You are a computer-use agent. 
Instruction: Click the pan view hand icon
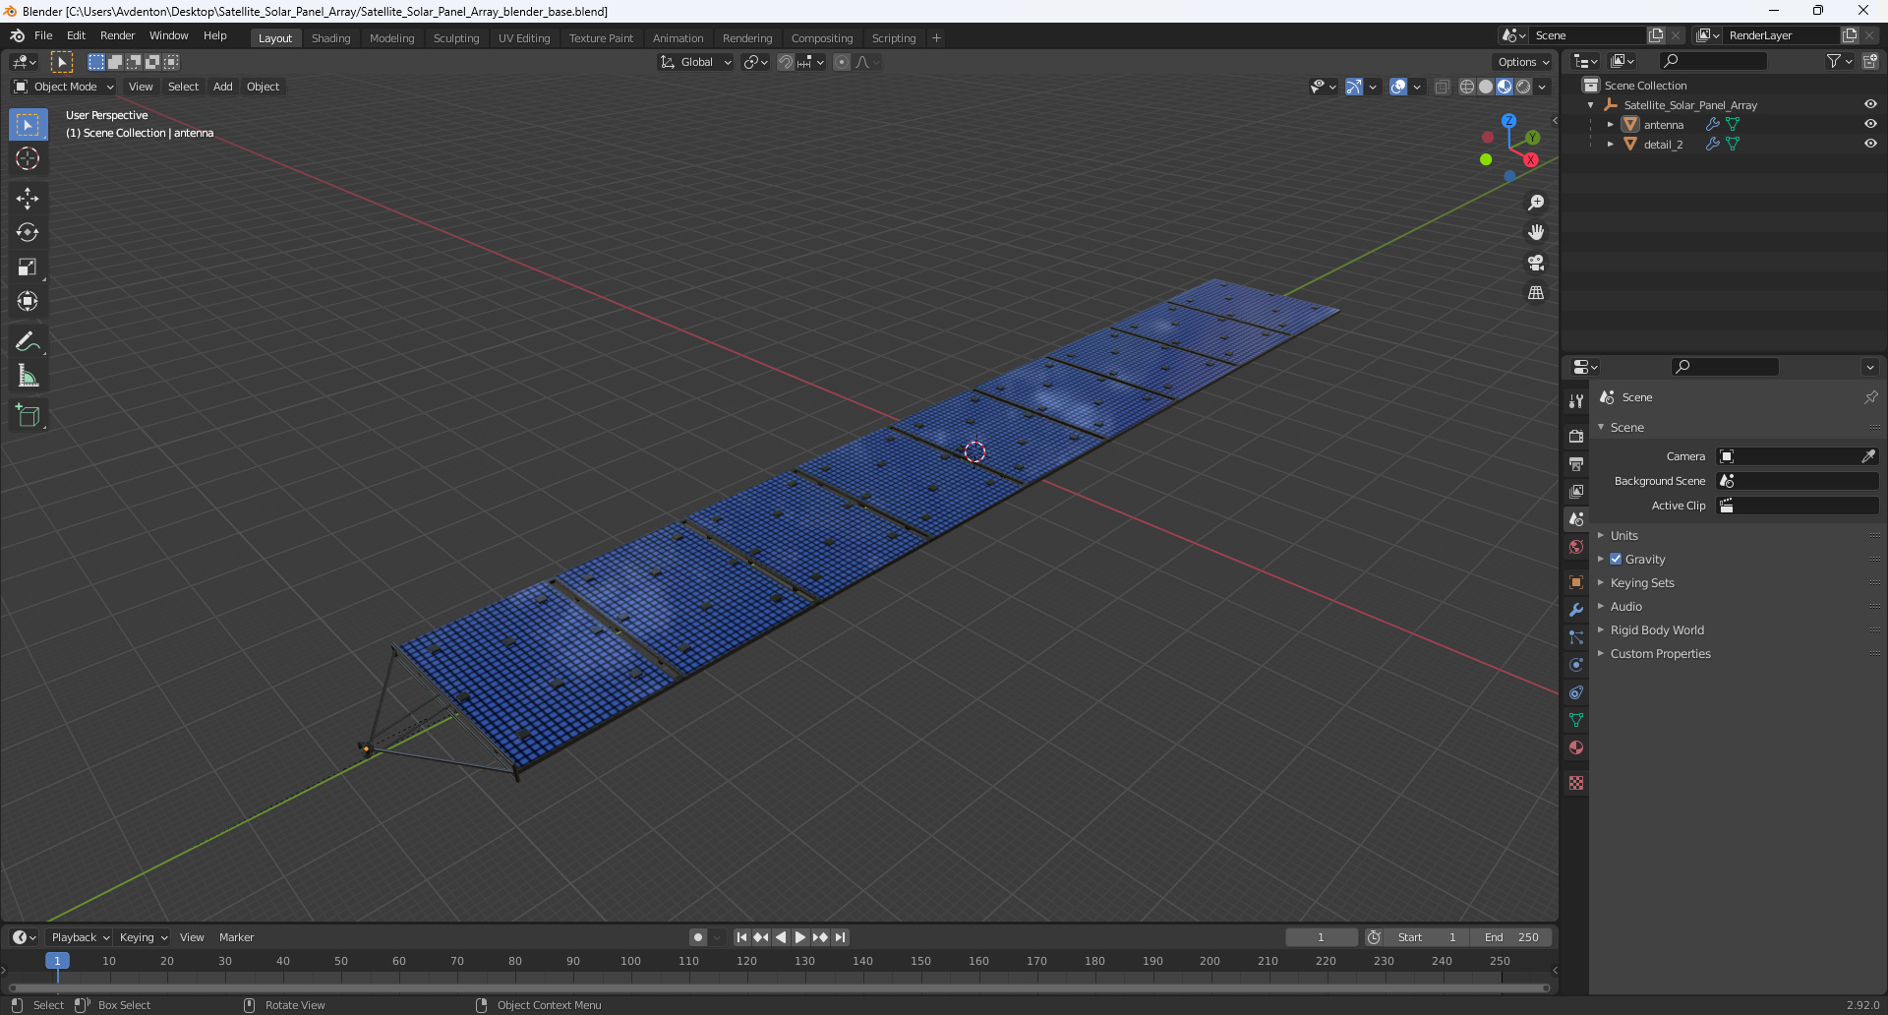point(1536,232)
